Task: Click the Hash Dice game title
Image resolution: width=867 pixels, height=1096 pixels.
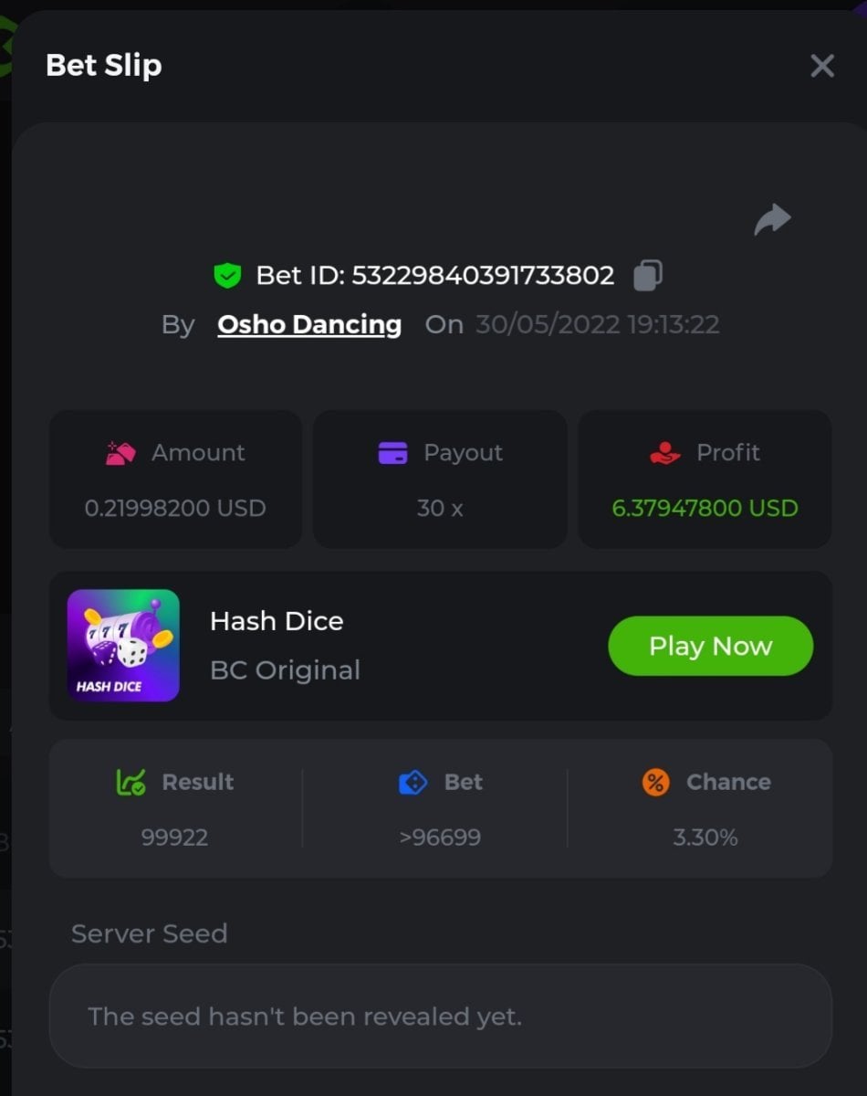Action: 277,621
